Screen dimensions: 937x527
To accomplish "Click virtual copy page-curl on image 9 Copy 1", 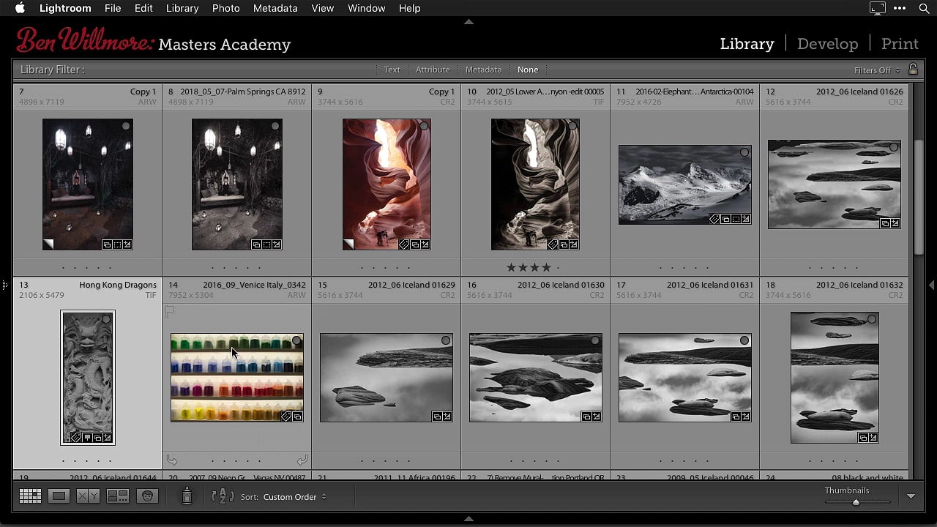I will [x=348, y=244].
